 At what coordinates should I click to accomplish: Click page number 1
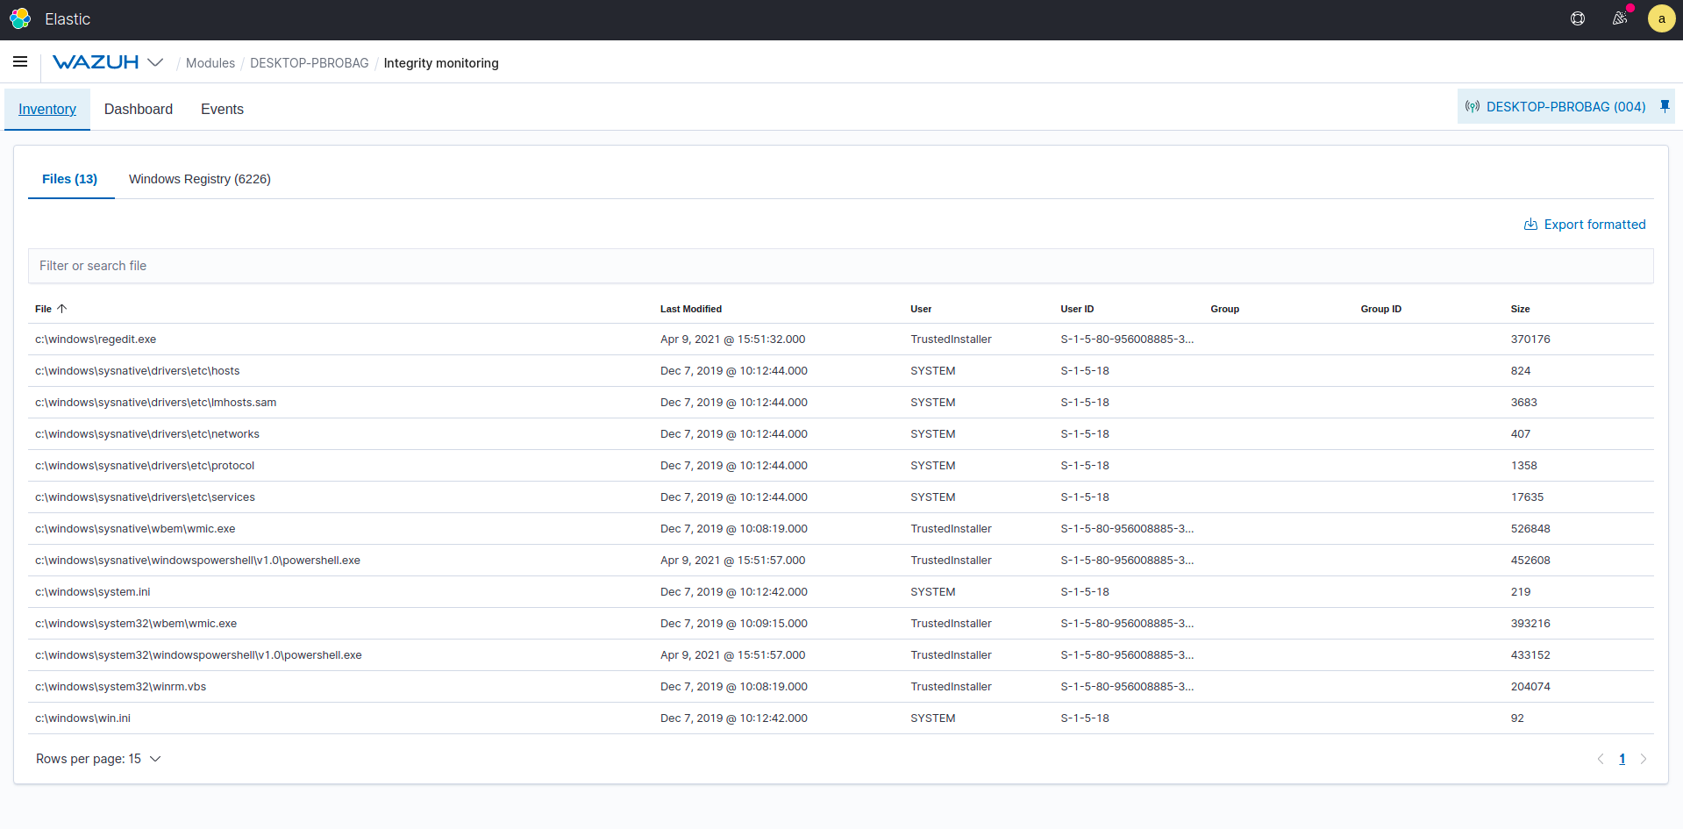click(1622, 759)
